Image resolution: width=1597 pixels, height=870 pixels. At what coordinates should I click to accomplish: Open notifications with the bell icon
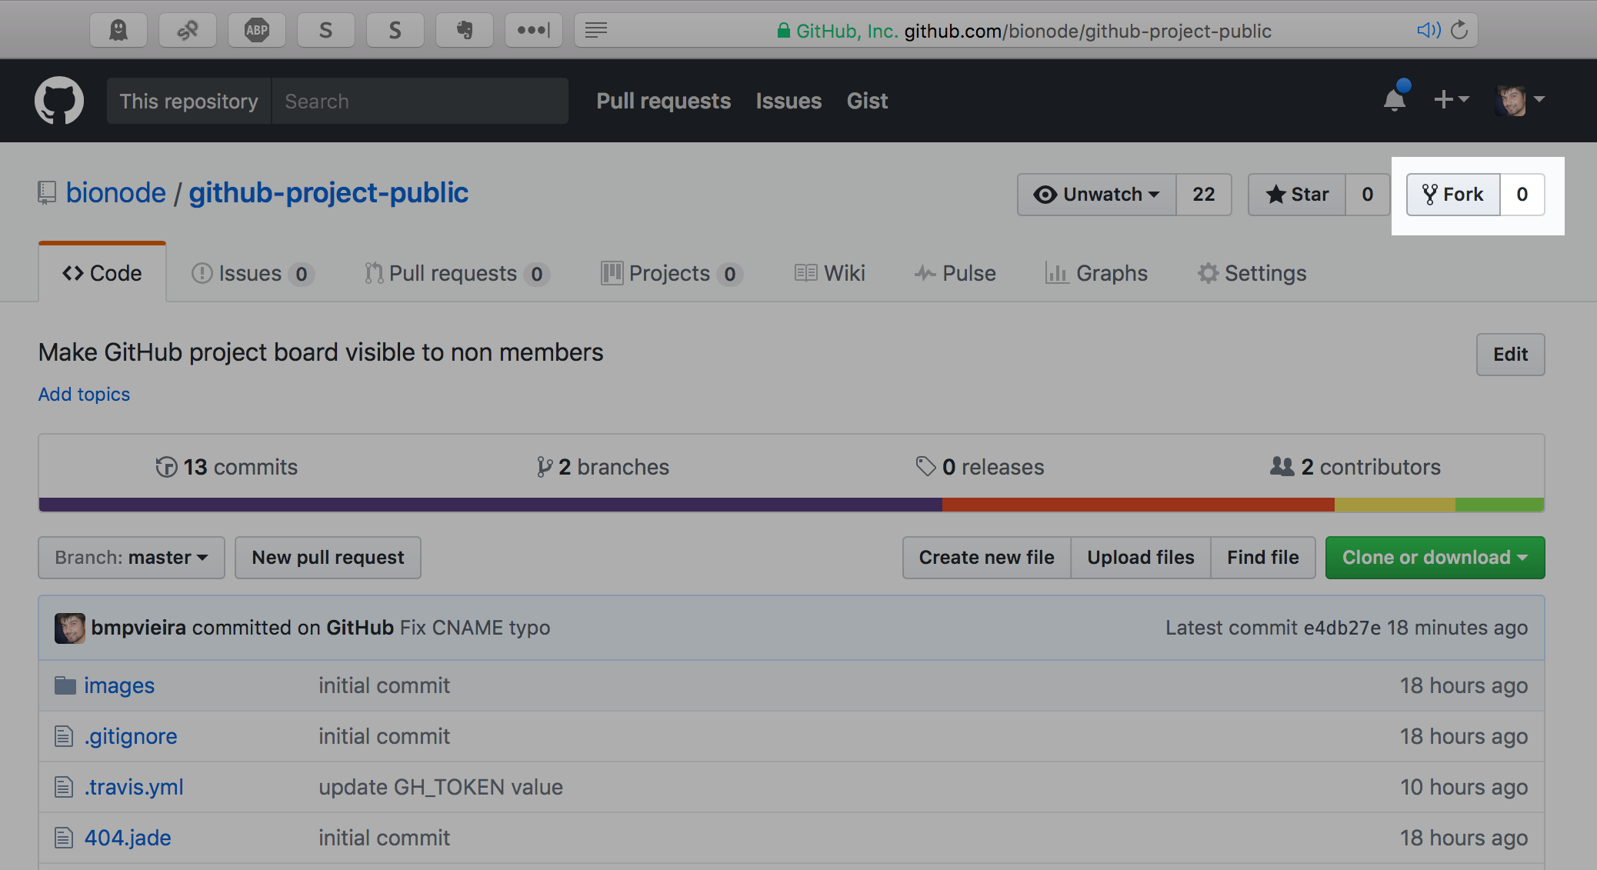coord(1395,100)
